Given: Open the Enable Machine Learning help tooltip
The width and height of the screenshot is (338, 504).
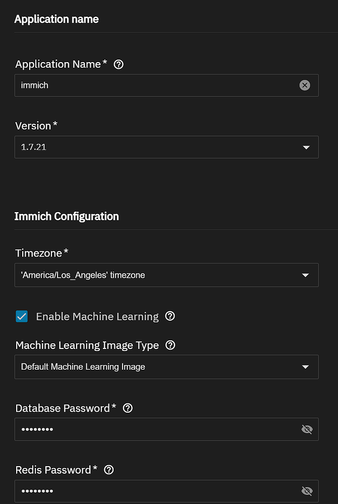Looking at the screenshot, I should [x=170, y=316].
